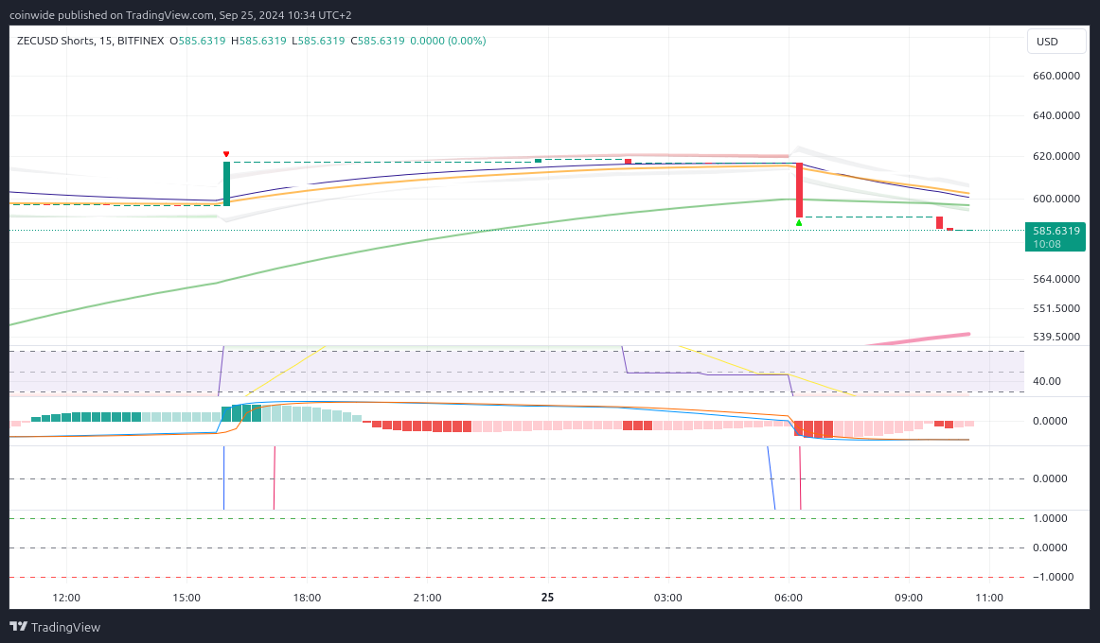Click the 539.5000 price axis label
Screen dimensions: 1100x643
pos(1056,337)
